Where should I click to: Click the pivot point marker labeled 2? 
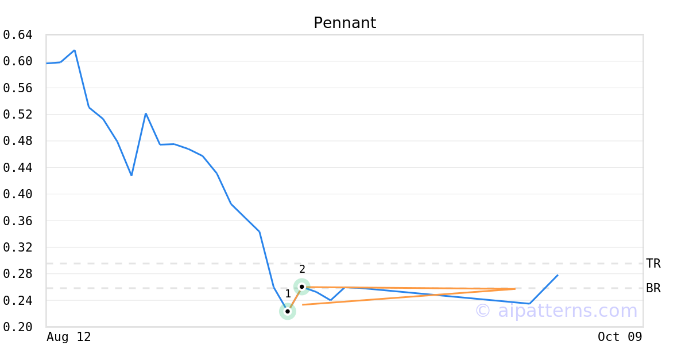pyautogui.click(x=302, y=287)
